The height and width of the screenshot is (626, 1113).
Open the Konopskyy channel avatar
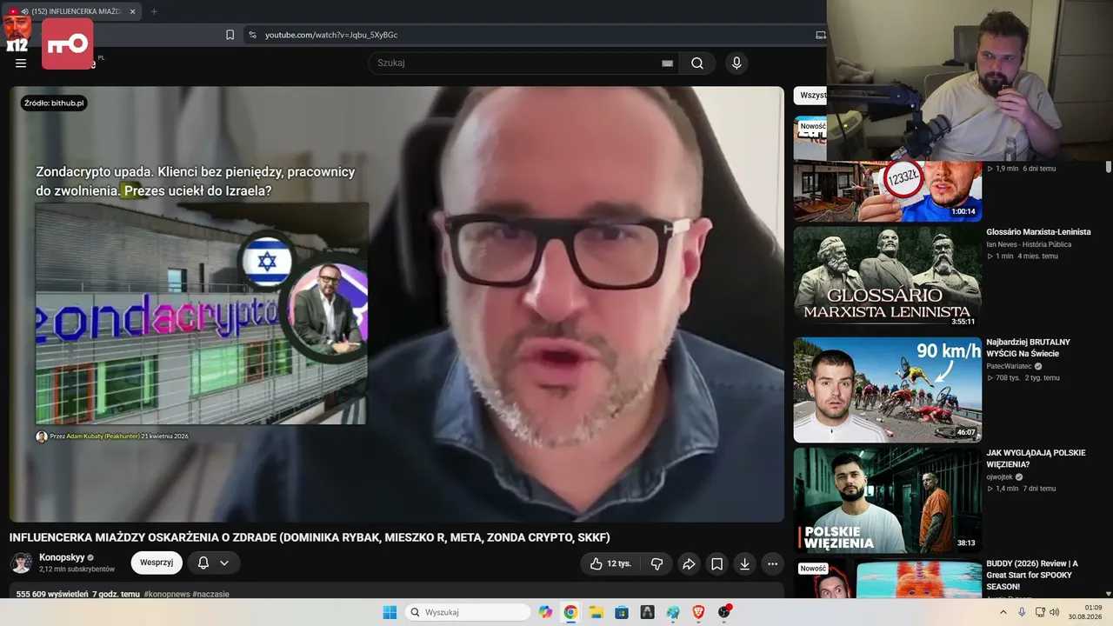21,563
